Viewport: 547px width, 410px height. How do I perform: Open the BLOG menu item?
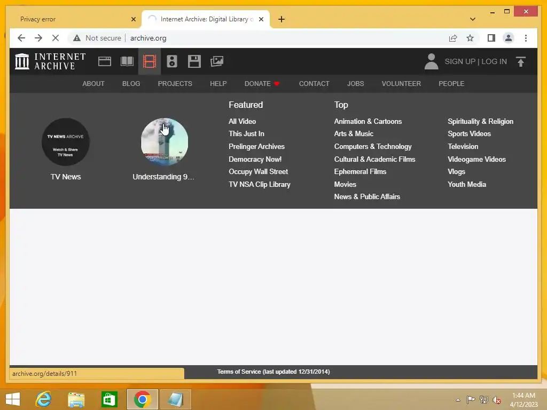(x=131, y=84)
